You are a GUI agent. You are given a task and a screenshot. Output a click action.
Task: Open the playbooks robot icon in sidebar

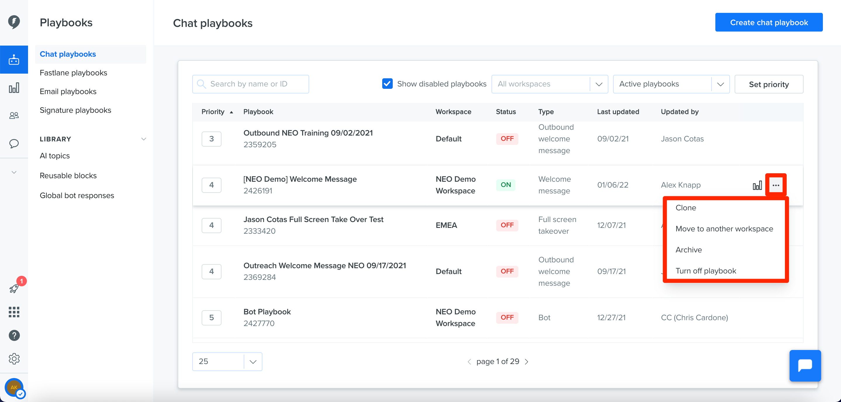point(14,60)
